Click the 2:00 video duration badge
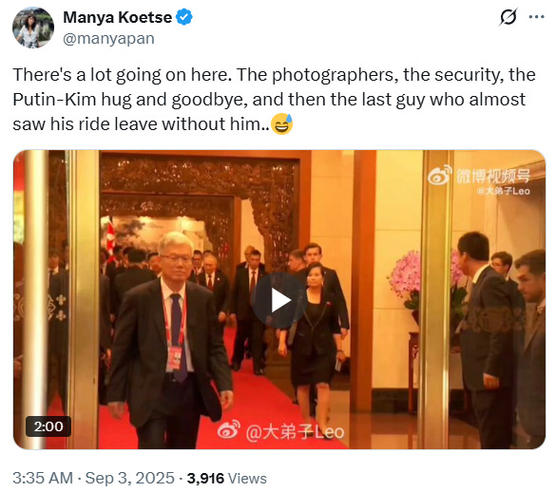This screenshot has height=492, width=556. coord(48,426)
